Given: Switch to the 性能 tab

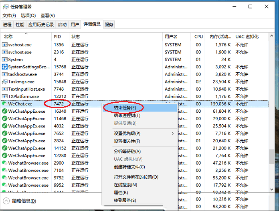Looking at the screenshot, I should [x=20, y=24].
